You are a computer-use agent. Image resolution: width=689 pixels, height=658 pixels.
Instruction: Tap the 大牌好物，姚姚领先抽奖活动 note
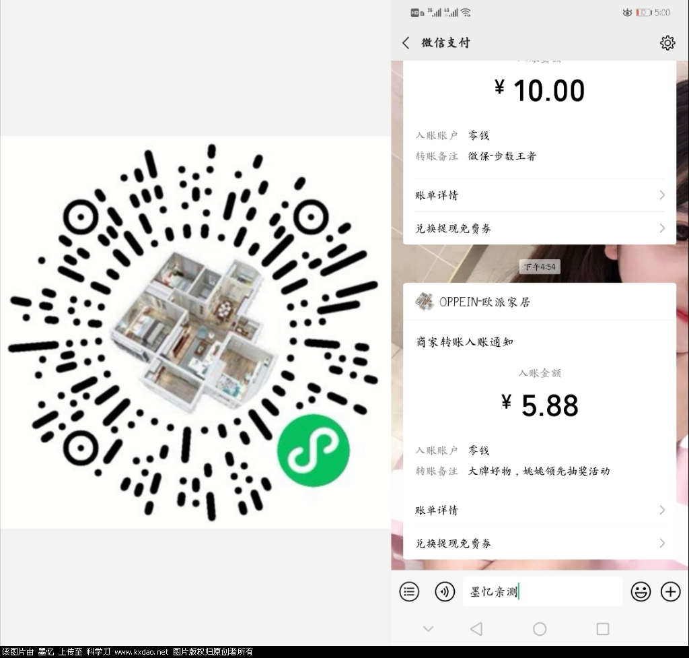[x=539, y=471]
